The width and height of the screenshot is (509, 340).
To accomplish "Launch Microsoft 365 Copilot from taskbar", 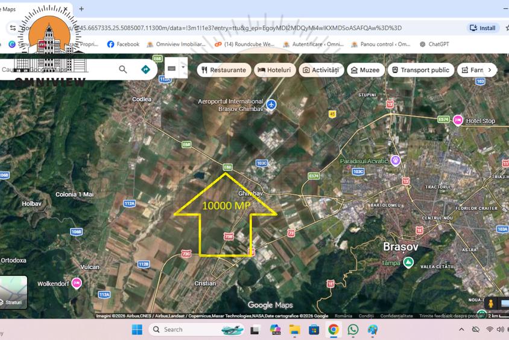I will (x=275, y=330).
